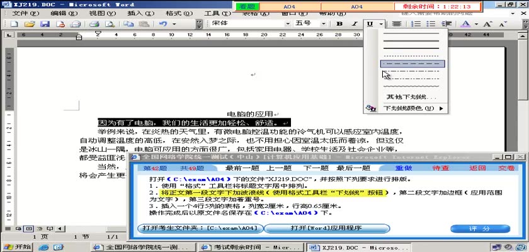Open the 文件 menu

[x=26, y=13]
